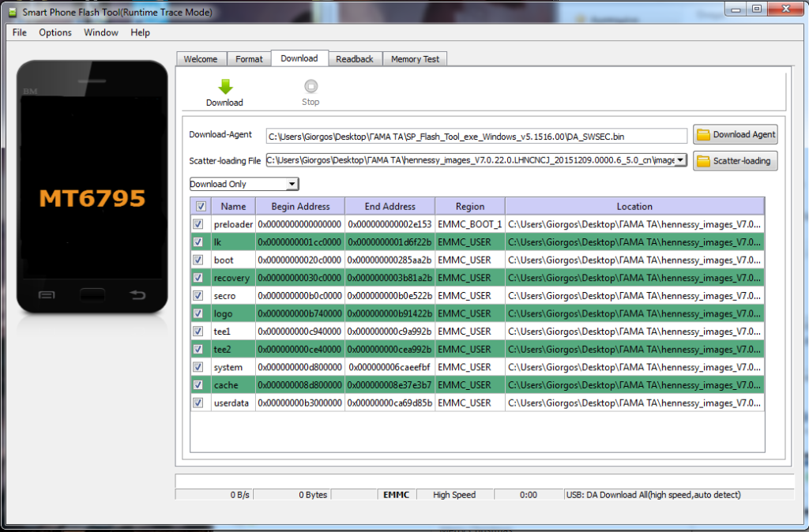809x532 pixels.
Task: Open the Help menu
Action: 140,32
